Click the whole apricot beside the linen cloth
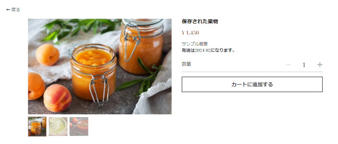The image size is (338, 144). 47,55
